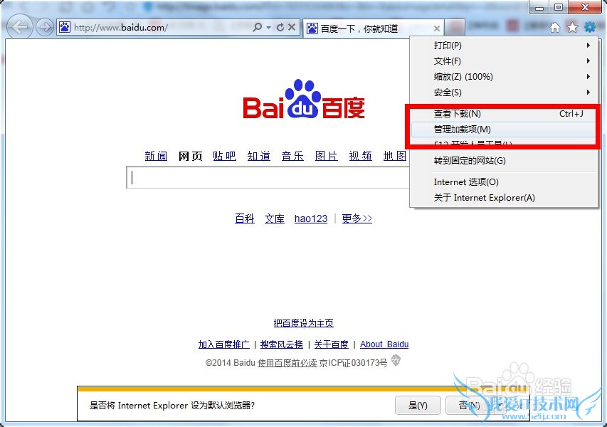Open the 地图 link

395,156
